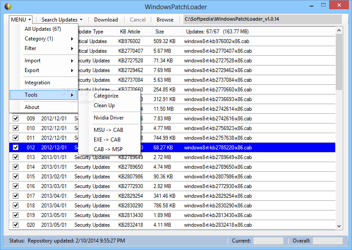352x250 pixels.
Task: Select All Updates (67) menu entry
Action: pyautogui.click(x=43, y=29)
